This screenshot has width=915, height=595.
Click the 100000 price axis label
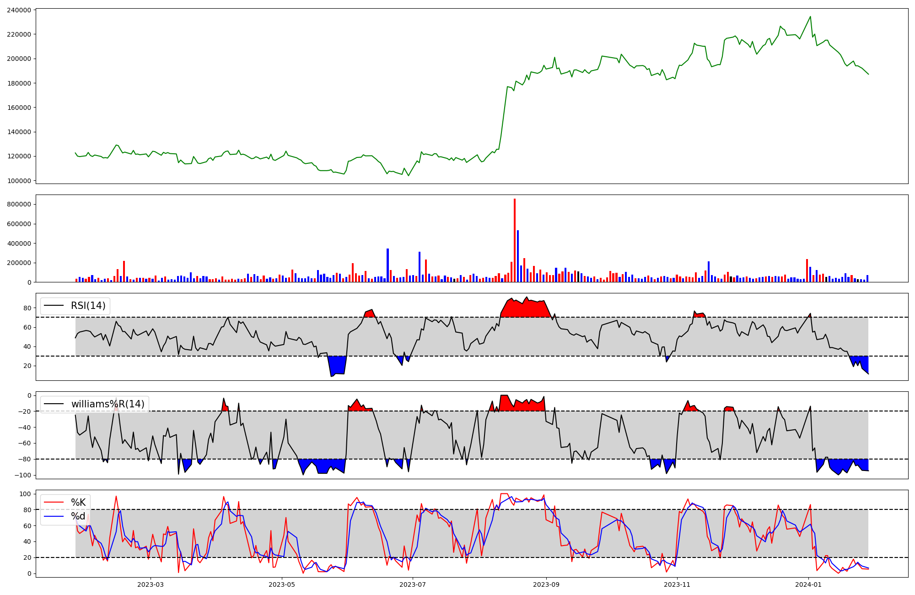(x=19, y=181)
